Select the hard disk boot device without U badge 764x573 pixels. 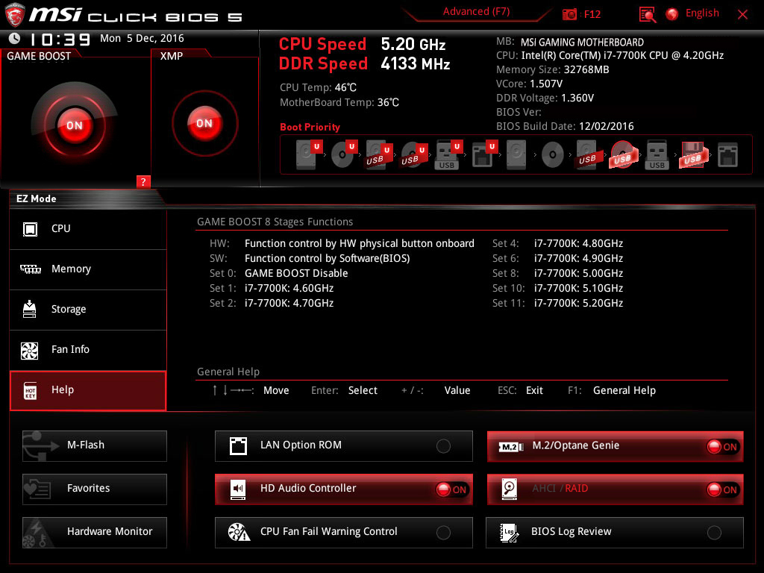(x=516, y=155)
